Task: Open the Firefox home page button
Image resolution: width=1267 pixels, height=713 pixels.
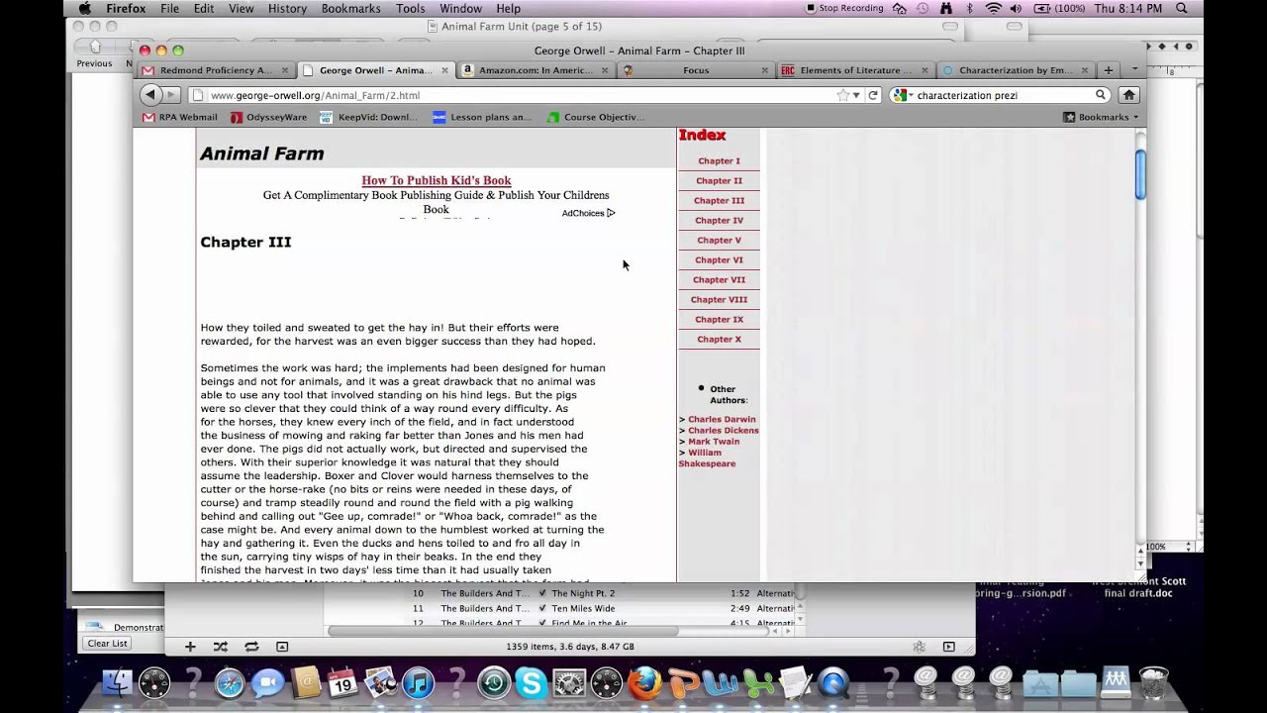Action: [x=1128, y=95]
